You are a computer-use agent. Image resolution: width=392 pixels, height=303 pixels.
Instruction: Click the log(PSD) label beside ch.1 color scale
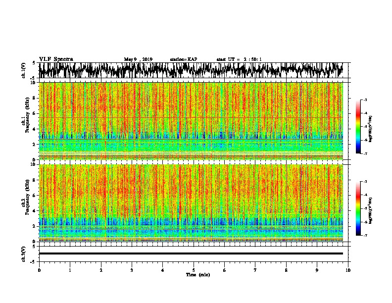pyautogui.click(x=371, y=129)
